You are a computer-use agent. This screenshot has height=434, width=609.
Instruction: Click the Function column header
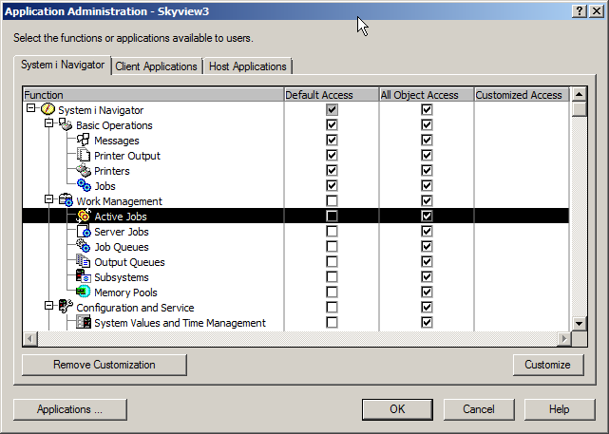[x=153, y=95]
